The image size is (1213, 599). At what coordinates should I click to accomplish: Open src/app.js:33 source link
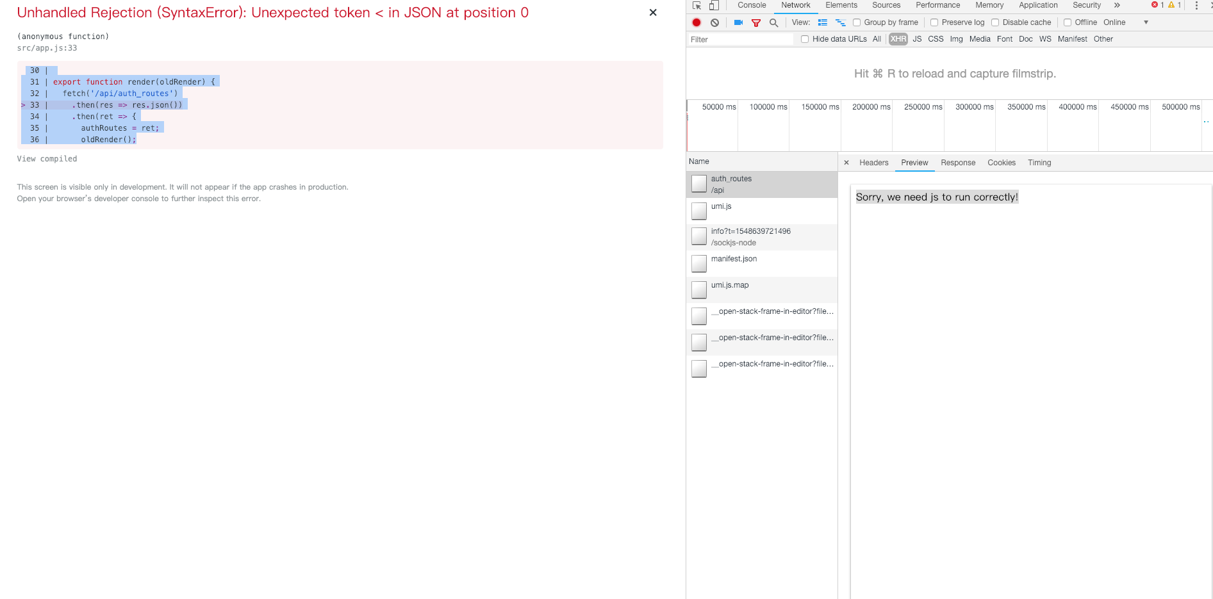(x=47, y=48)
